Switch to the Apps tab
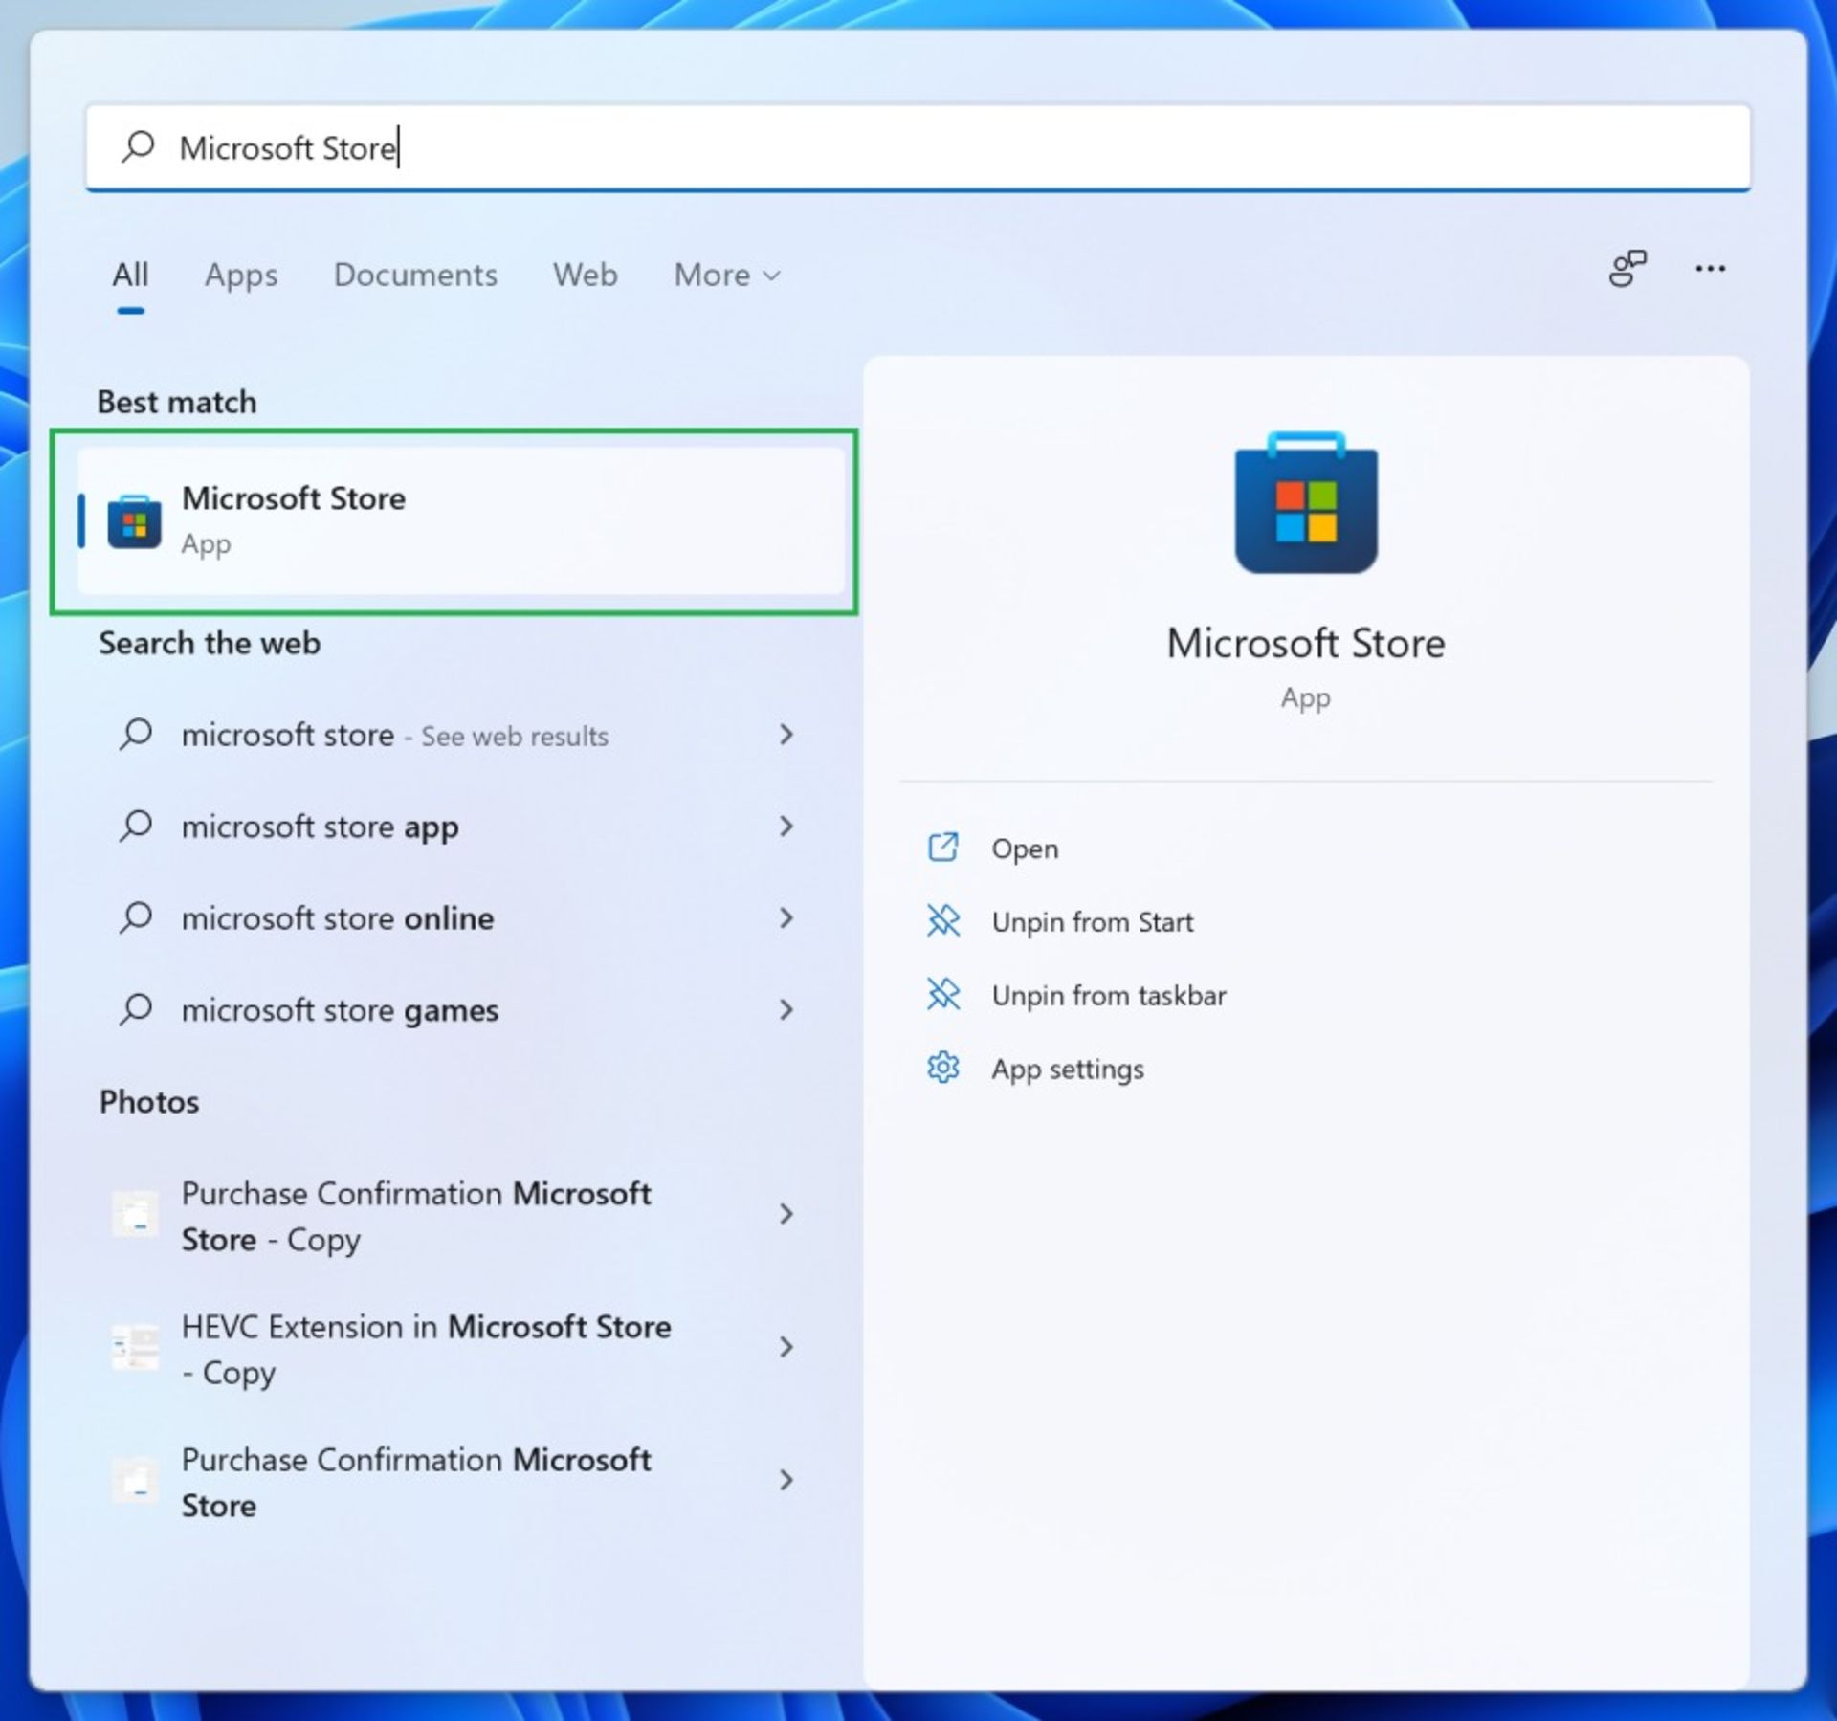The image size is (1837, 1721). [240, 275]
